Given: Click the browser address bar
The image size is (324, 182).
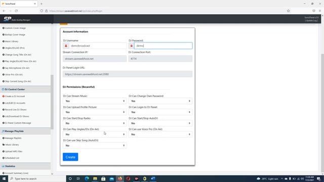Looking at the screenshot, I should (166, 11).
